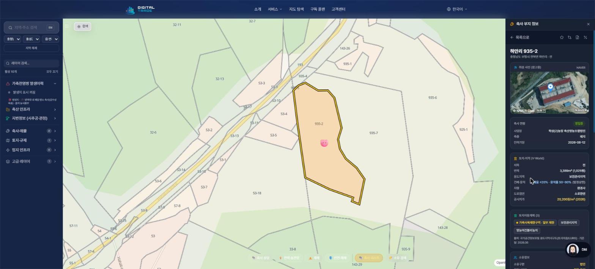Toggle the 전력 송전망 map chip
This screenshot has width=595, height=269.
pyautogui.click(x=289, y=258)
